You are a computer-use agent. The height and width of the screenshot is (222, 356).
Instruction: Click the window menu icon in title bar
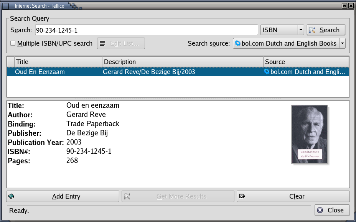[6, 6]
